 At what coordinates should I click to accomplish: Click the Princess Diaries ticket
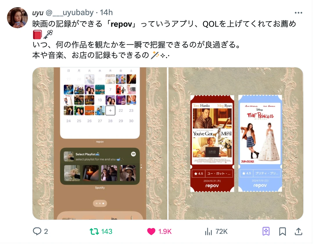coord(260,143)
